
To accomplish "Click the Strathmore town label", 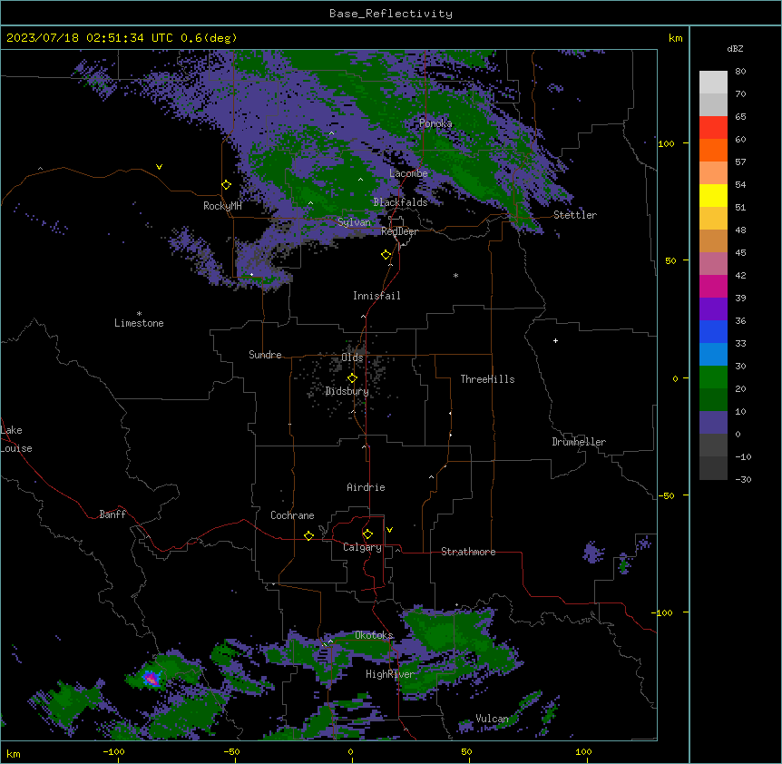I will pyautogui.click(x=468, y=552).
